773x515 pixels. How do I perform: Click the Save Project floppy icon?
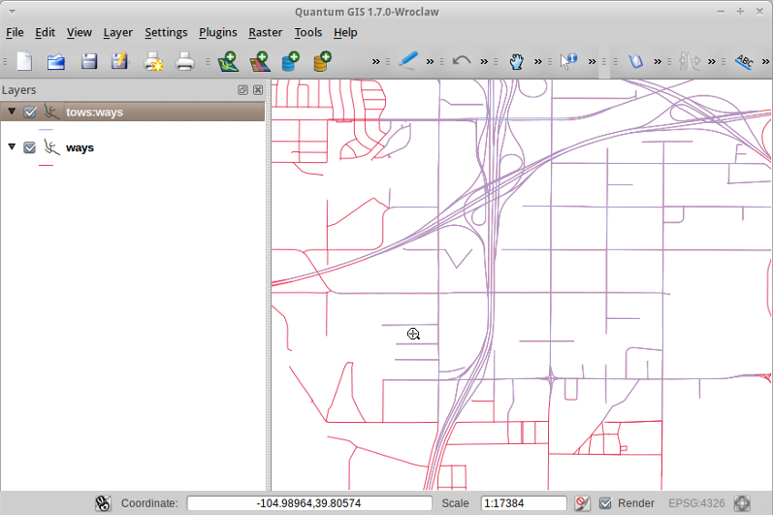click(88, 61)
